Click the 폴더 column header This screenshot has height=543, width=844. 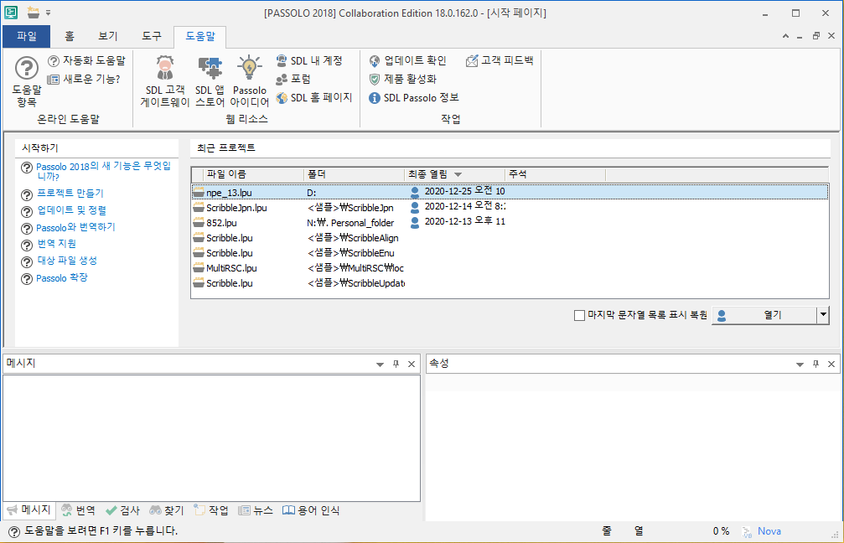(x=354, y=174)
